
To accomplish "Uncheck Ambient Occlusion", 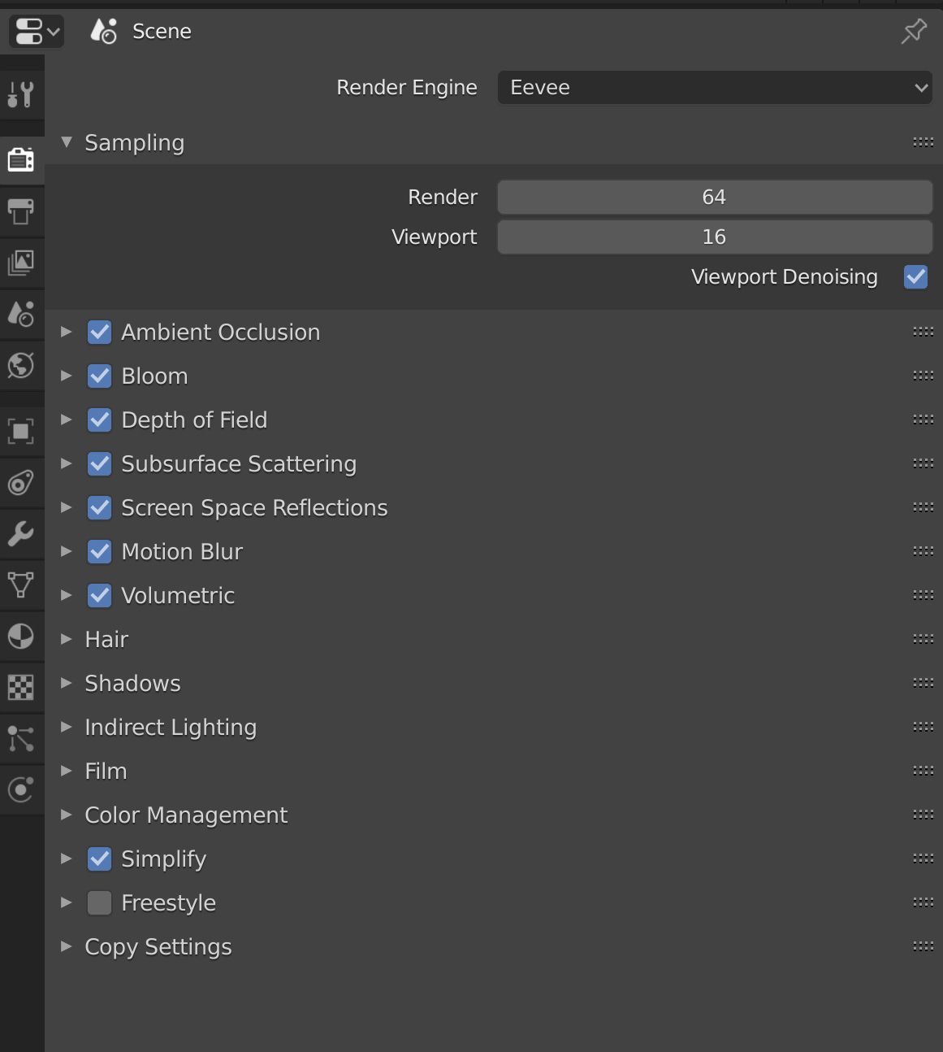I will [100, 332].
